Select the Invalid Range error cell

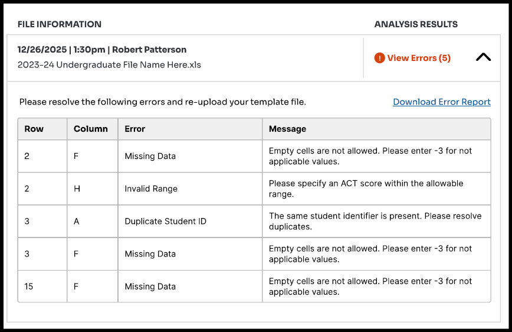pyautogui.click(x=151, y=189)
